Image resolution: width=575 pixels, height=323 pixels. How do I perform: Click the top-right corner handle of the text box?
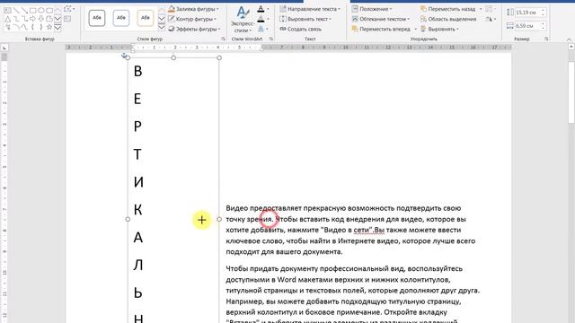point(219,57)
